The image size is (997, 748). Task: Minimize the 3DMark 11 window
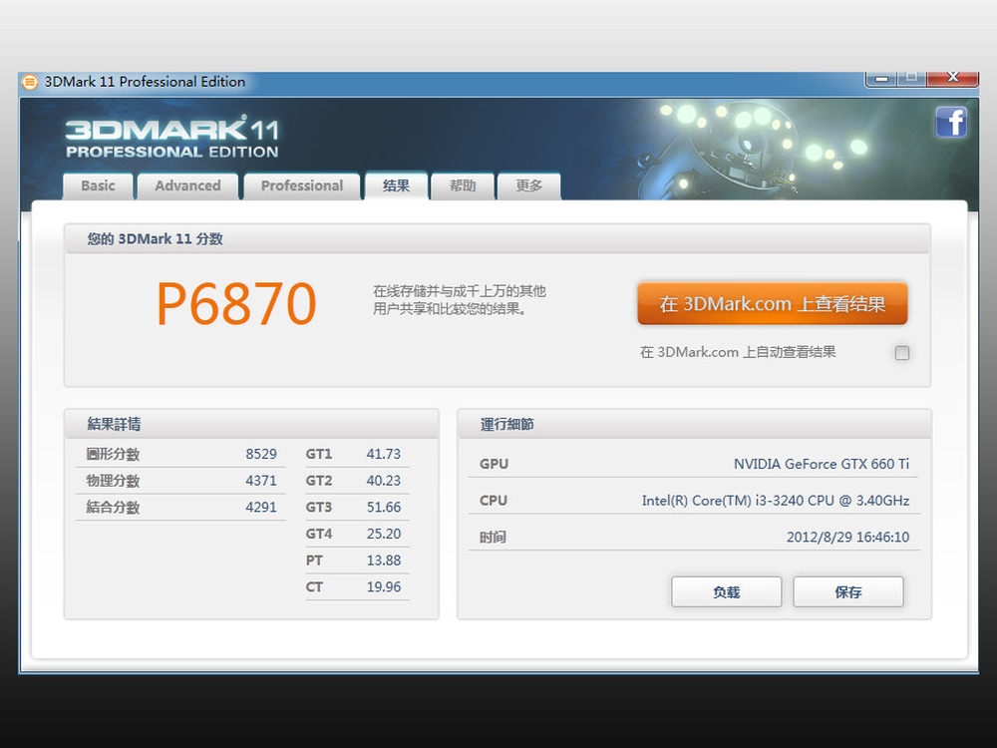pyautogui.click(x=881, y=78)
